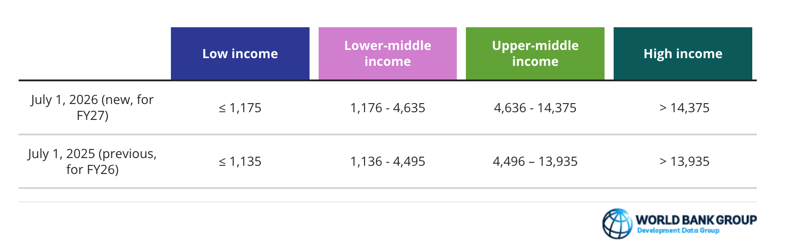Select the High income header cell
This screenshot has width=790, height=248.
click(683, 54)
